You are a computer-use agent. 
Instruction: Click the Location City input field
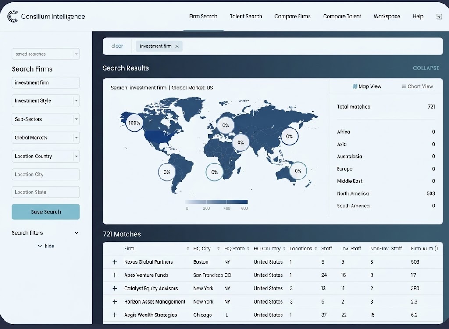(46, 175)
